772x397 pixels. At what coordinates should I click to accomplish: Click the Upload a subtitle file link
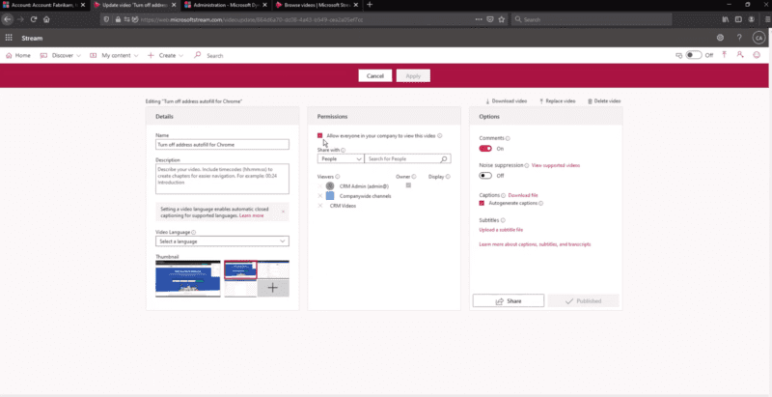[501, 230]
